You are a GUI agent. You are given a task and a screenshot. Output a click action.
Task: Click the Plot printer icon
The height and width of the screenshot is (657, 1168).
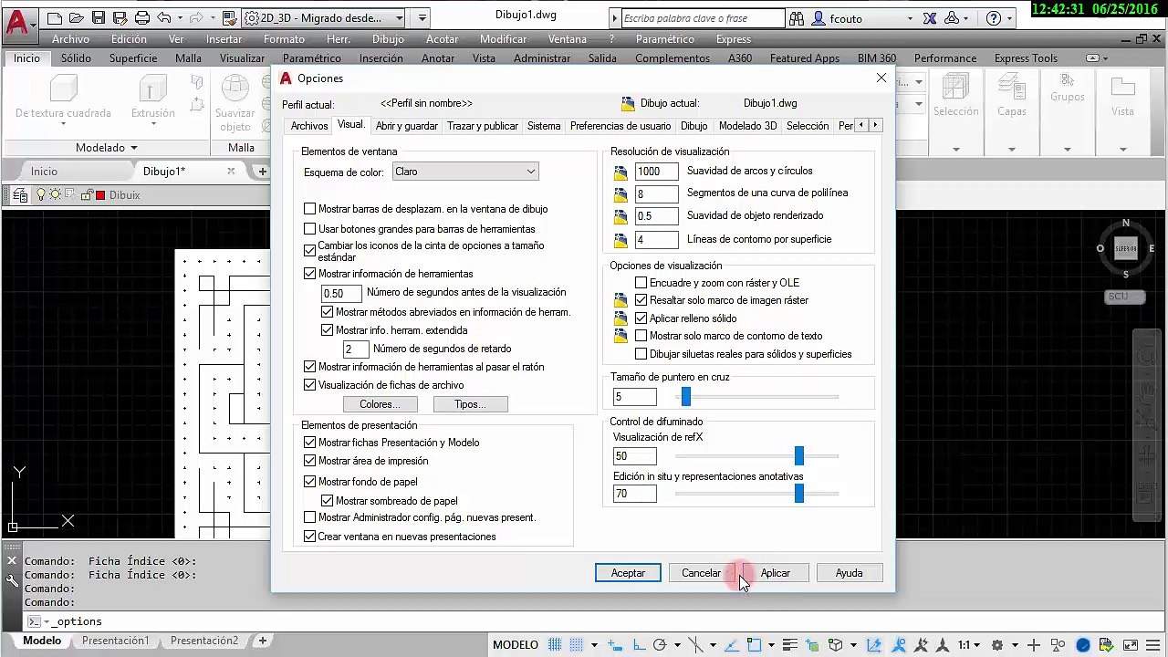pyautogui.click(x=142, y=17)
